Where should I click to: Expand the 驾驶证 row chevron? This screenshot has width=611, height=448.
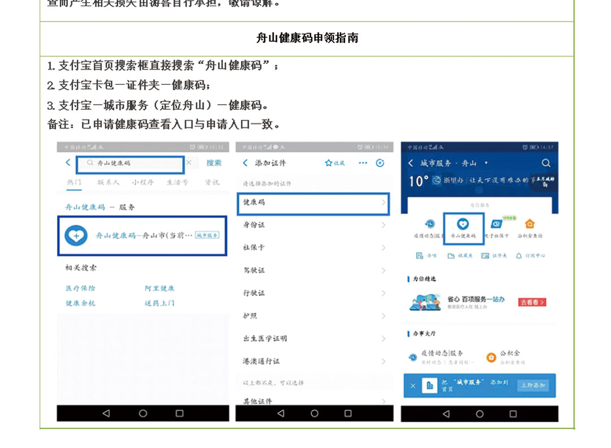(384, 270)
